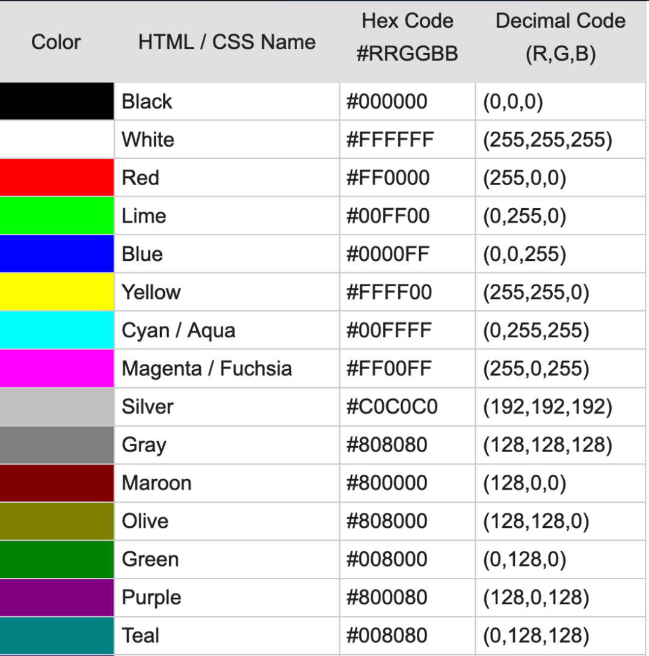Click the HTML / CSS Name header
The width and height of the screenshot is (649, 656).
(227, 42)
